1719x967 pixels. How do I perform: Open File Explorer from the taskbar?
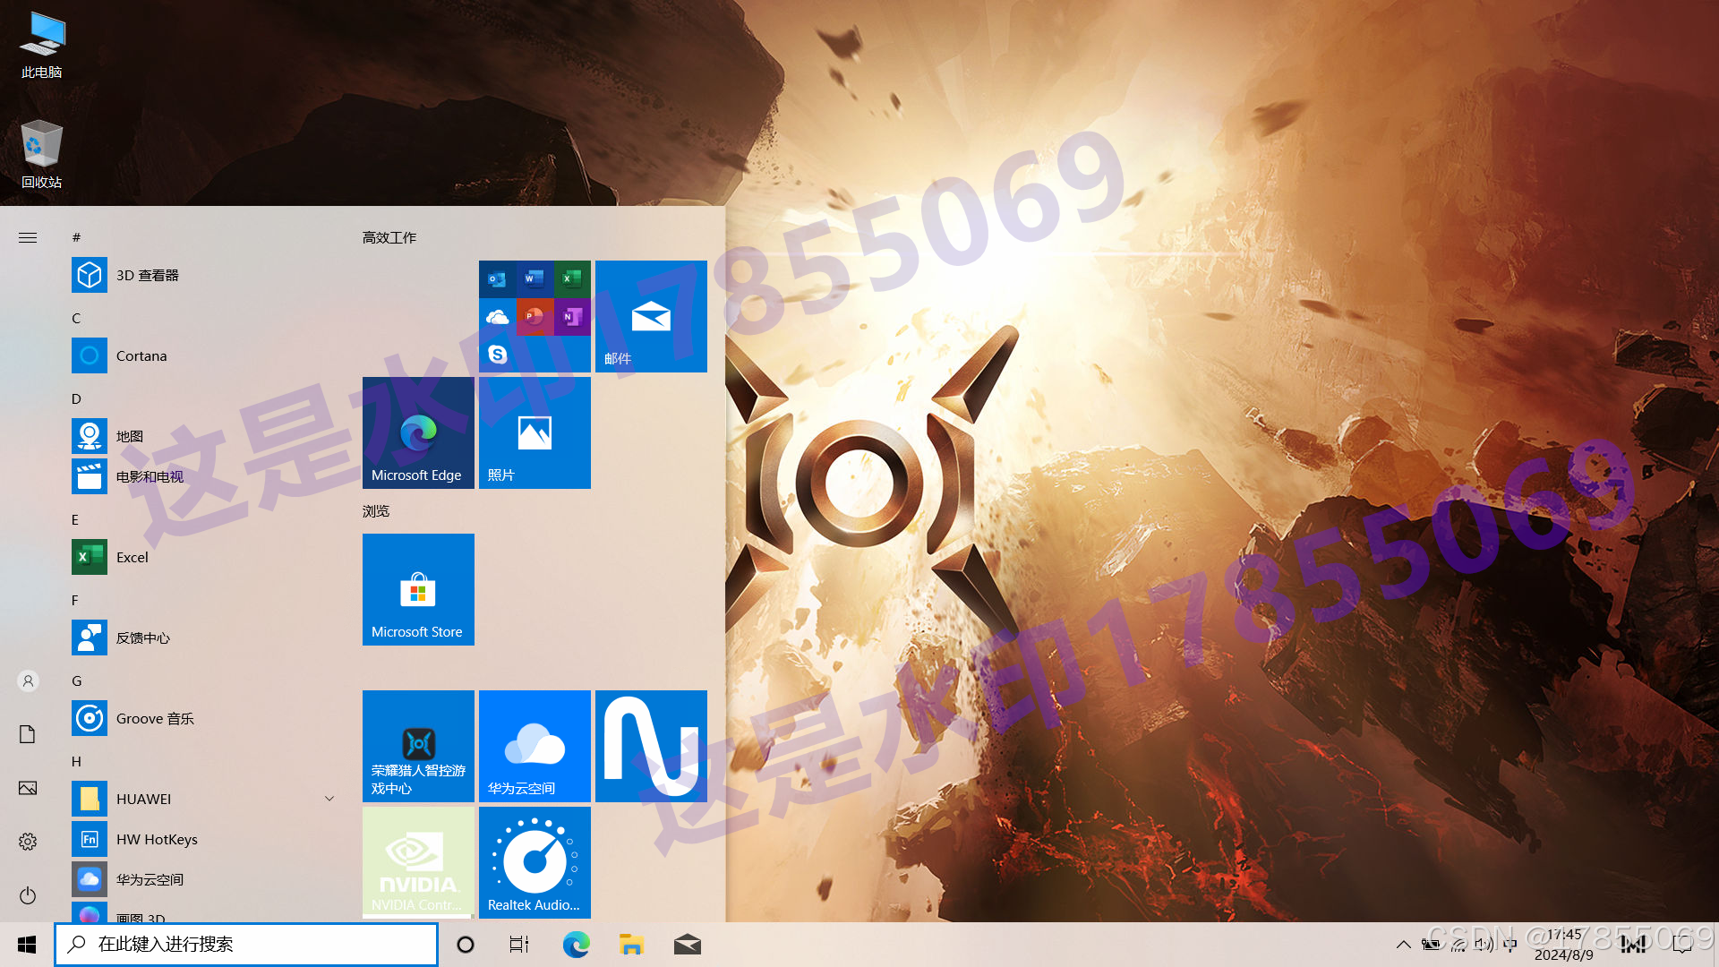pyautogui.click(x=631, y=945)
